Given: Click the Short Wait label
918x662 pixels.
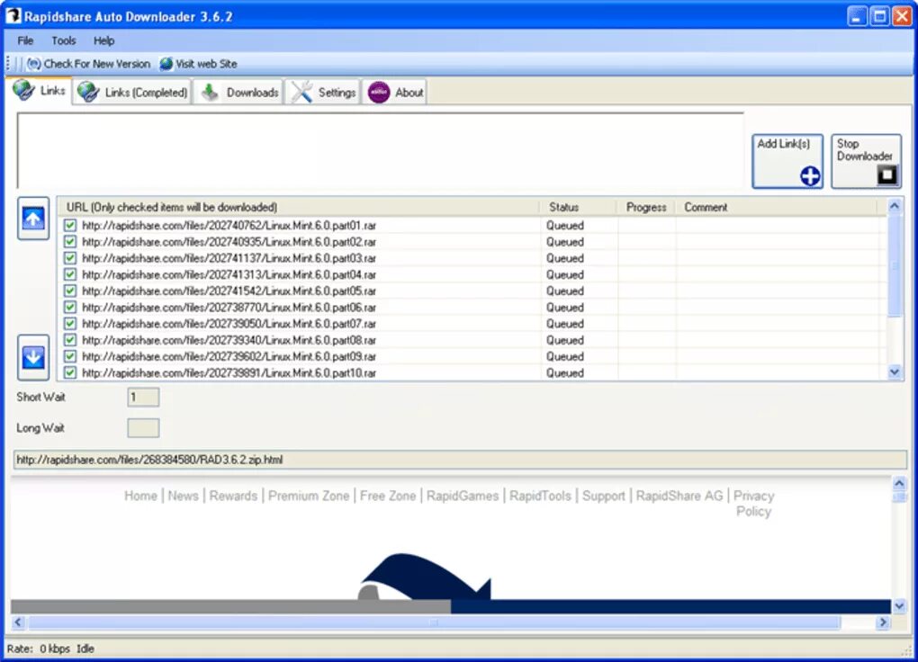Looking at the screenshot, I should (41, 397).
